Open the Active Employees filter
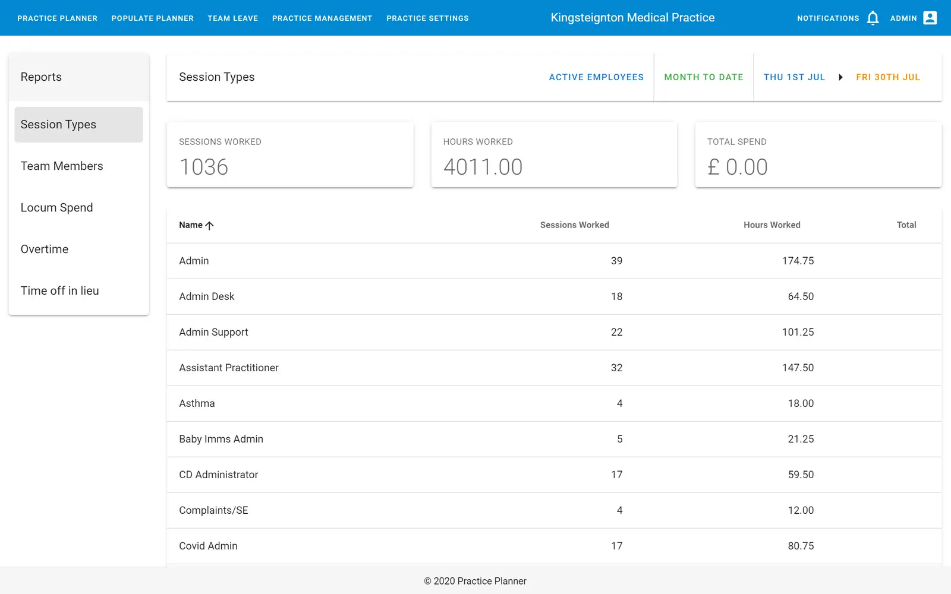This screenshot has height=594, width=951. [596, 77]
